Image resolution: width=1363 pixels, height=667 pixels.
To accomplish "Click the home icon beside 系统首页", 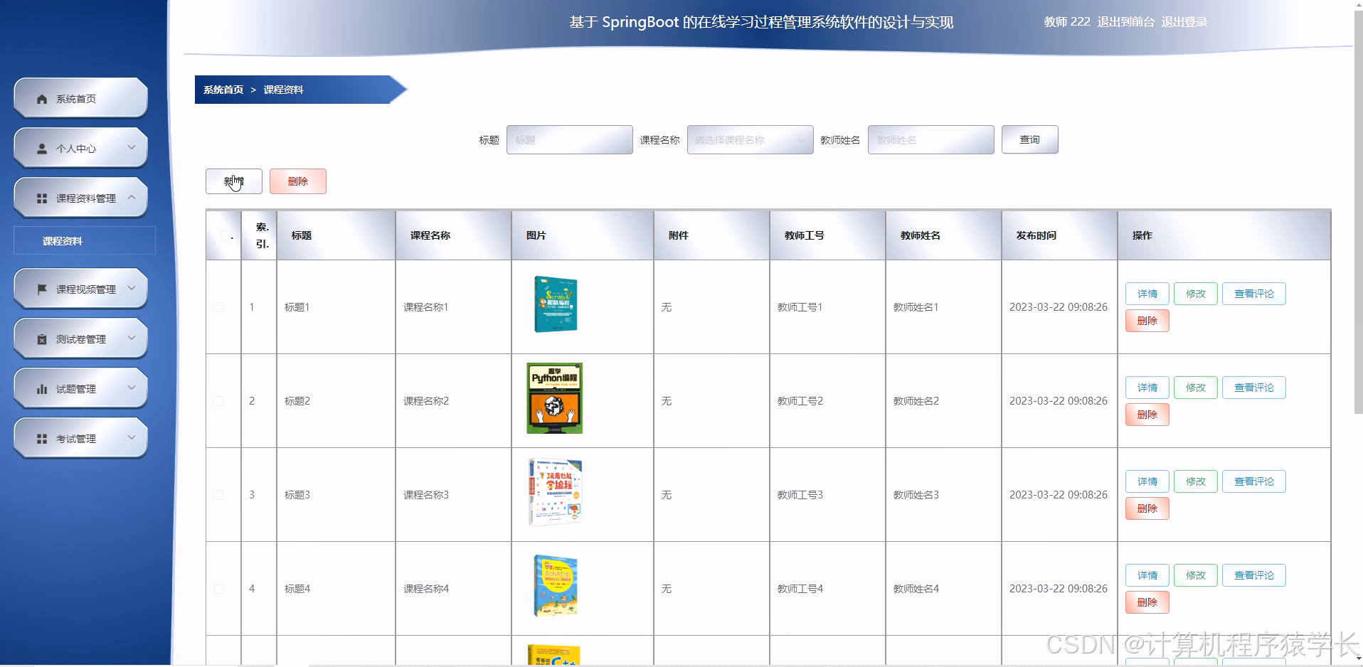I will click(41, 98).
